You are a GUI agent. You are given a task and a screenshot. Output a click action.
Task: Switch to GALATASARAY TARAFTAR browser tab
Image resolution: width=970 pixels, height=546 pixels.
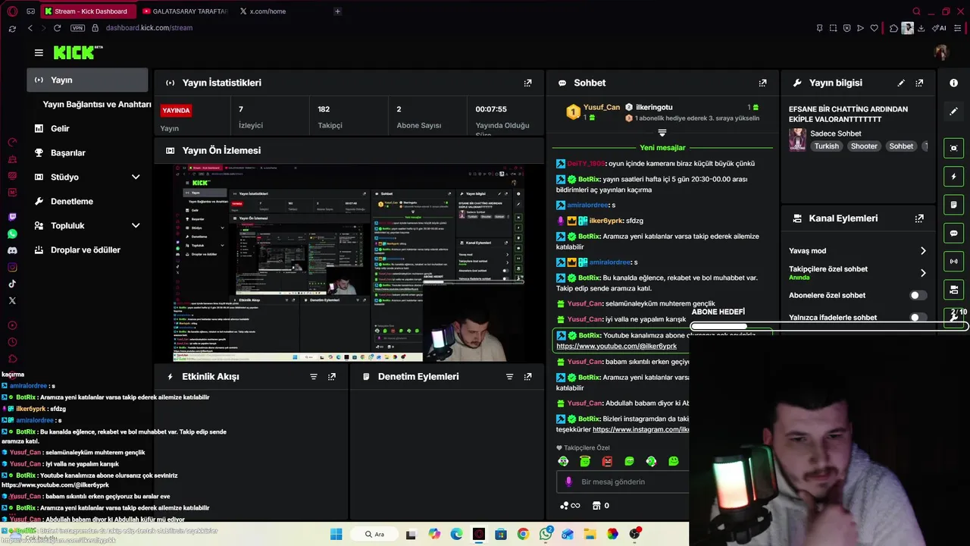pos(185,11)
